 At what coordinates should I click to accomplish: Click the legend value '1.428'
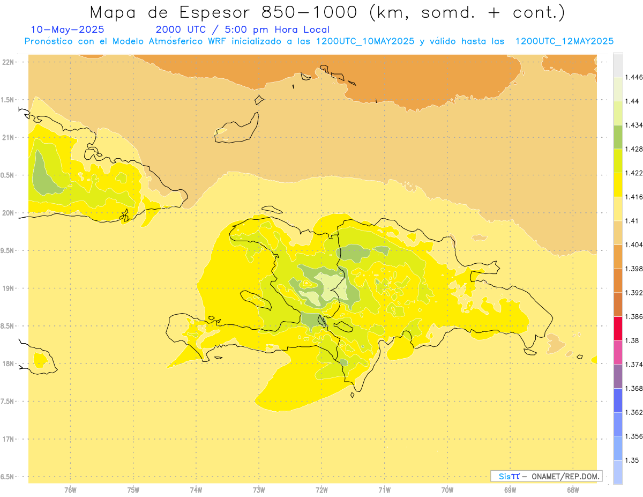click(x=634, y=149)
